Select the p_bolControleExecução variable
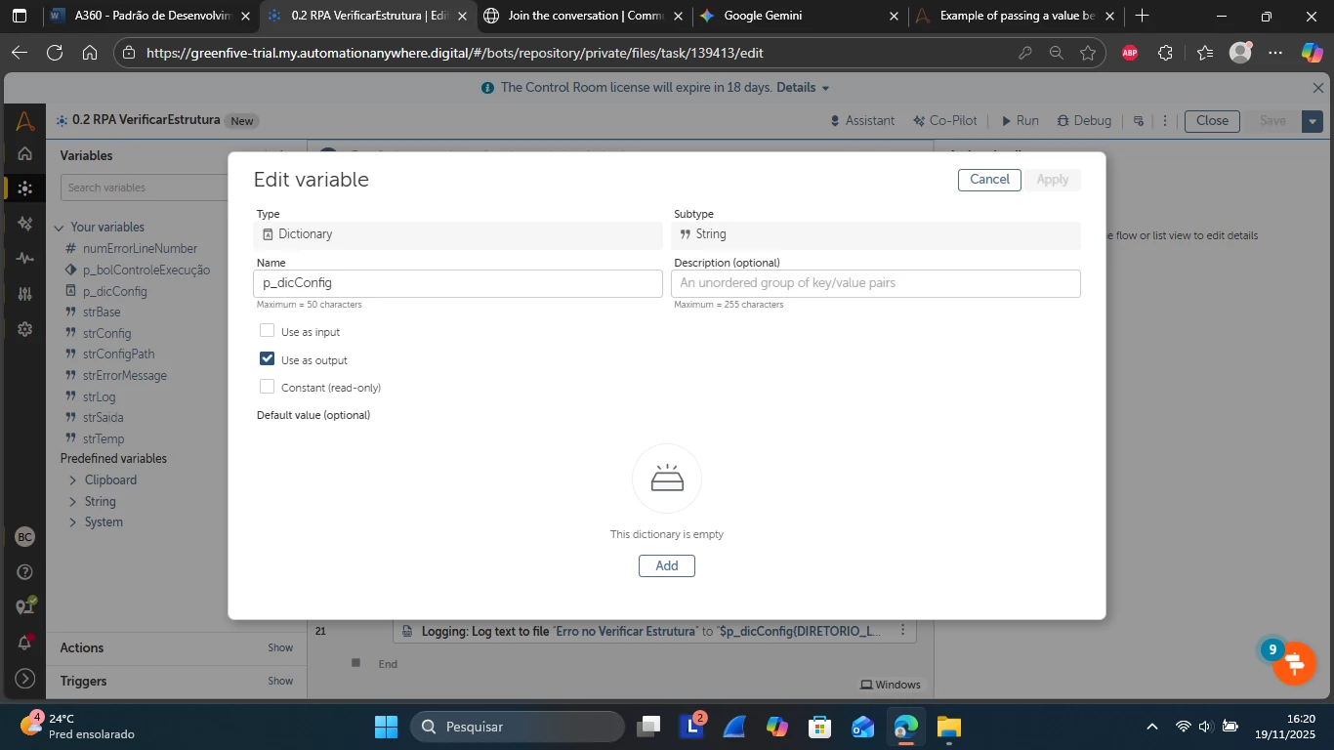This screenshot has width=1334, height=750. (x=146, y=270)
